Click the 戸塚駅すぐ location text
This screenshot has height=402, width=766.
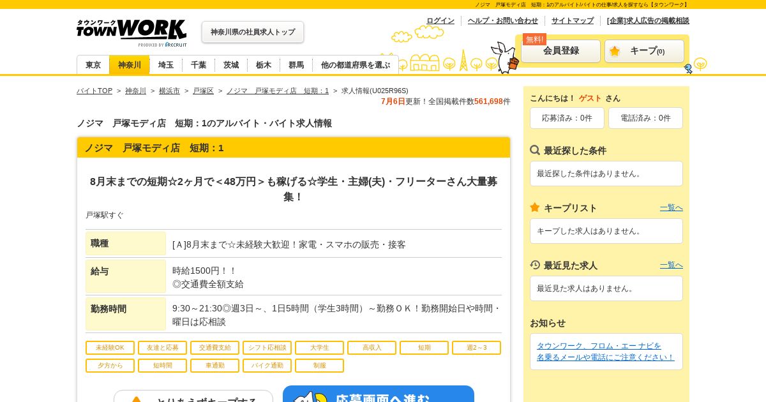(x=105, y=215)
